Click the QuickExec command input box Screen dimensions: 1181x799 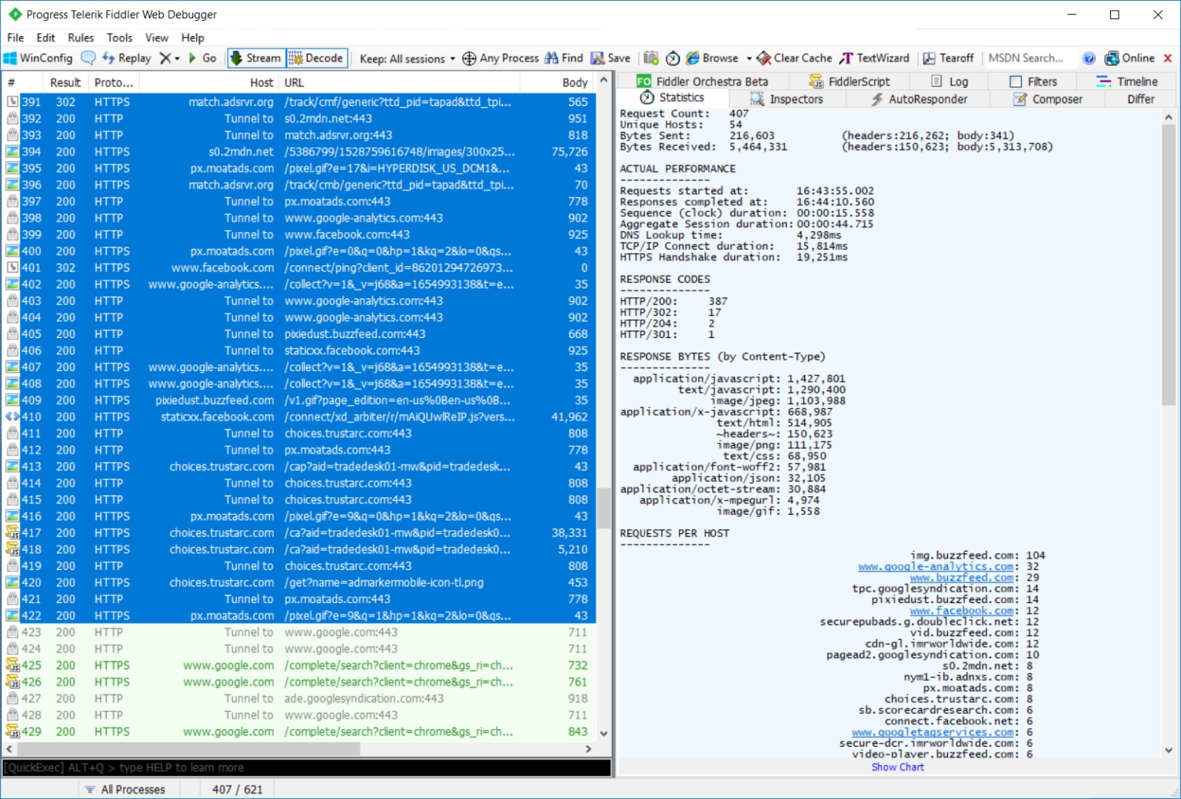click(x=307, y=768)
